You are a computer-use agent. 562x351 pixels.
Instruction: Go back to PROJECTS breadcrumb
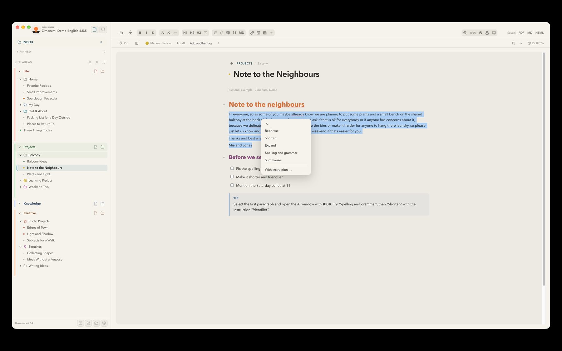click(x=244, y=63)
